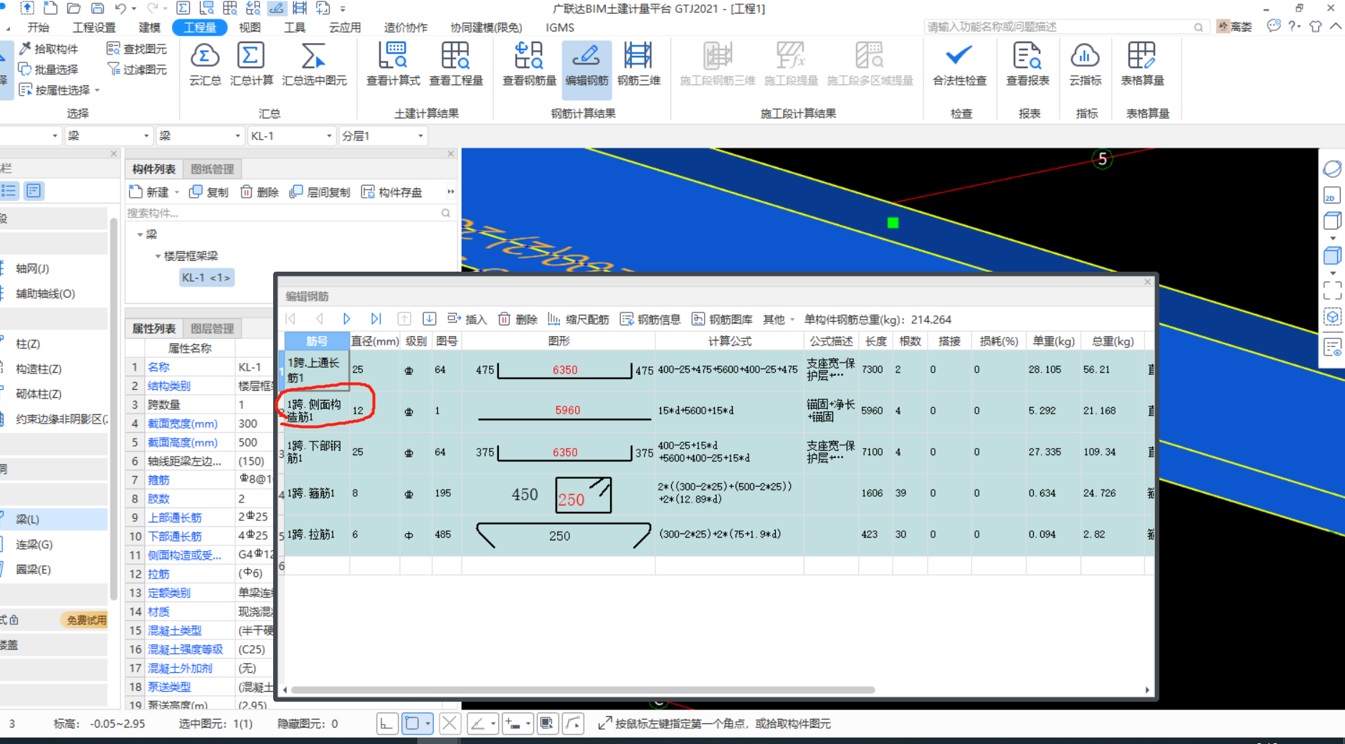Jump to last rebar row arrow
Screen dimensions: 1345x744
tap(376, 319)
